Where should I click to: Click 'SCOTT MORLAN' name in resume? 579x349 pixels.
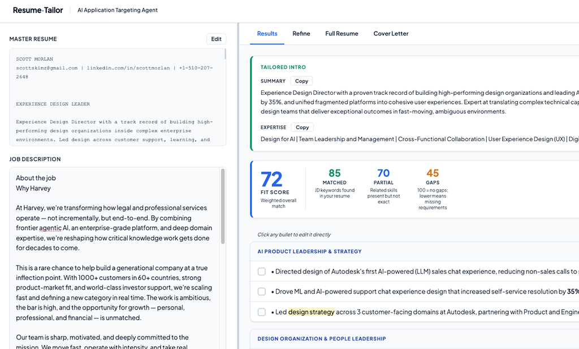click(34, 59)
